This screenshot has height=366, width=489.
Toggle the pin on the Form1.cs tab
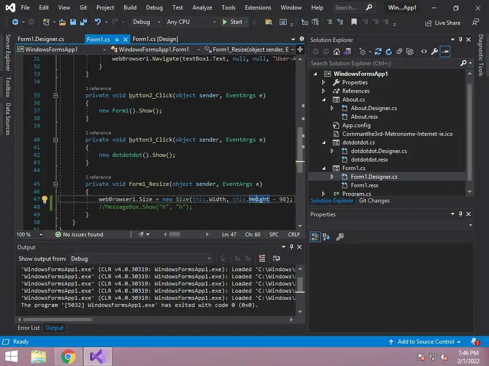tap(117, 39)
